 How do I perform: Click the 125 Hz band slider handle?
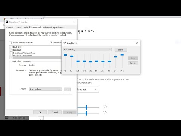coord(78,61)
